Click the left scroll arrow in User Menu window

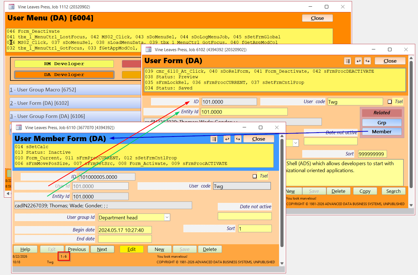point(8,193)
